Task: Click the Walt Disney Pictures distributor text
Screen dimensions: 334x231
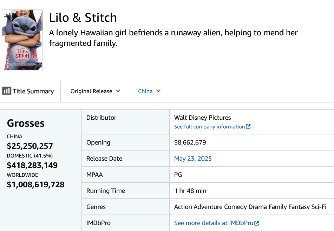Action: pos(202,118)
